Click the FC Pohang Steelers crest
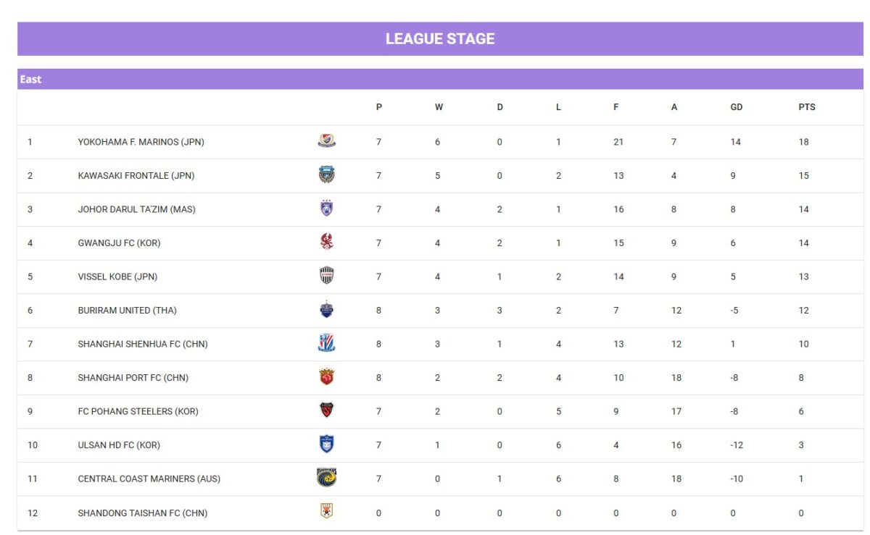The width and height of the screenshot is (870, 535). click(x=326, y=410)
